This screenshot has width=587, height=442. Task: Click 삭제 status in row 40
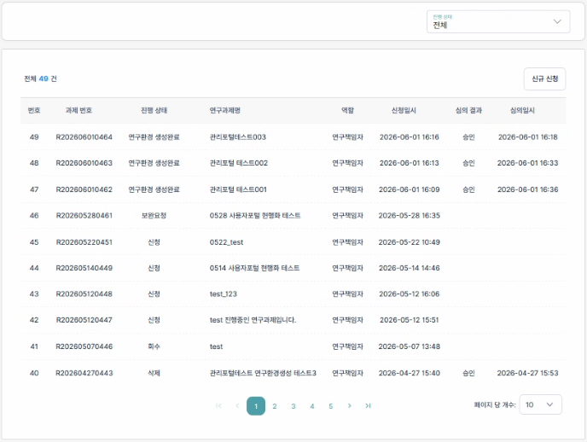click(154, 373)
